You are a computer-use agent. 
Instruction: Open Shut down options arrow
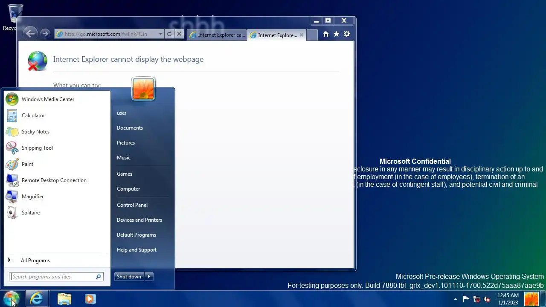point(149,277)
